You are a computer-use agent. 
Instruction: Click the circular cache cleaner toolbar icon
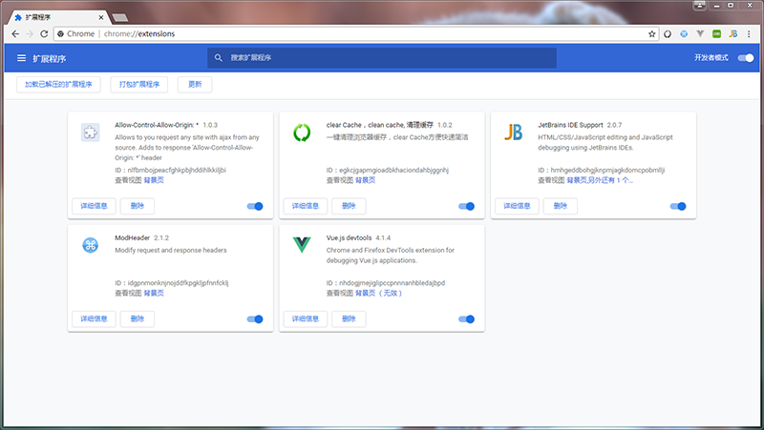pyautogui.click(x=668, y=33)
